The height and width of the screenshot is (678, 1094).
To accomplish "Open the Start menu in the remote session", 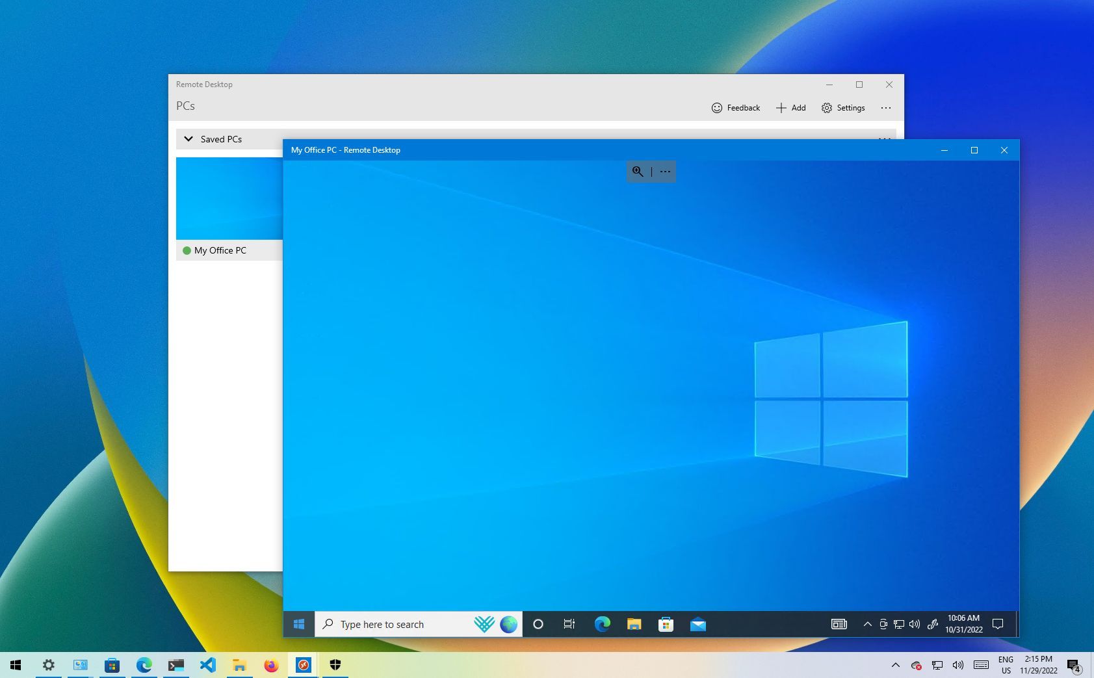I will pyautogui.click(x=299, y=624).
